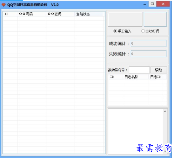Click the 日志ID column header

[x=156, y=77]
